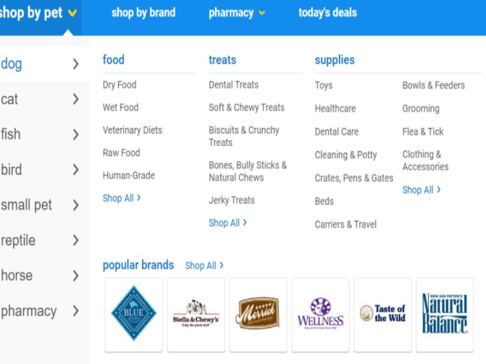The height and width of the screenshot is (364, 486).
Task: Click Shop All under food
Action: [122, 198]
